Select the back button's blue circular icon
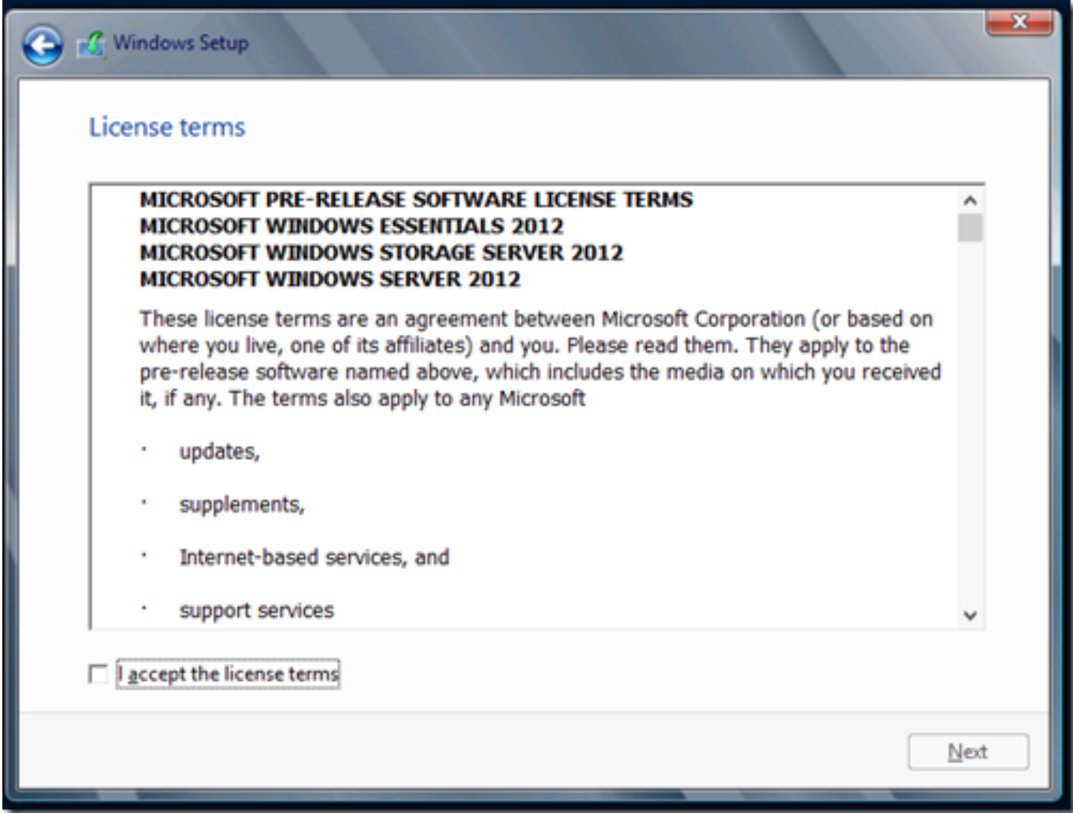 coord(43,46)
